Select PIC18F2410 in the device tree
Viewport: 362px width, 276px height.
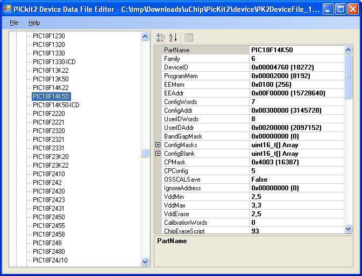tap(49, 174)
